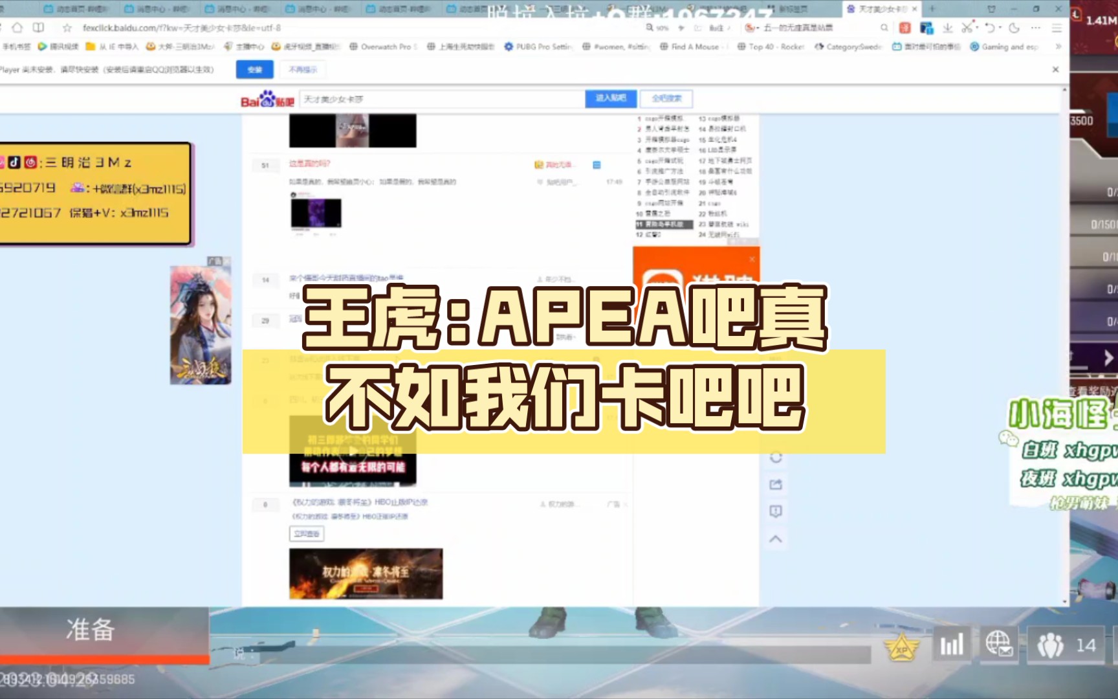Click the post-type icon in row 51
This screenshot has height=699, width=1118.
pos(597,165)
